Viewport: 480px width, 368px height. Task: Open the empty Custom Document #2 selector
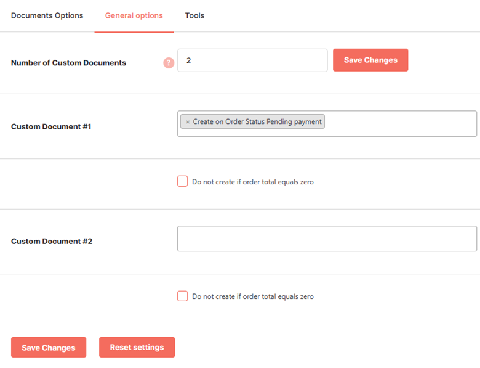pyautogui.click(x=327, y=239)
